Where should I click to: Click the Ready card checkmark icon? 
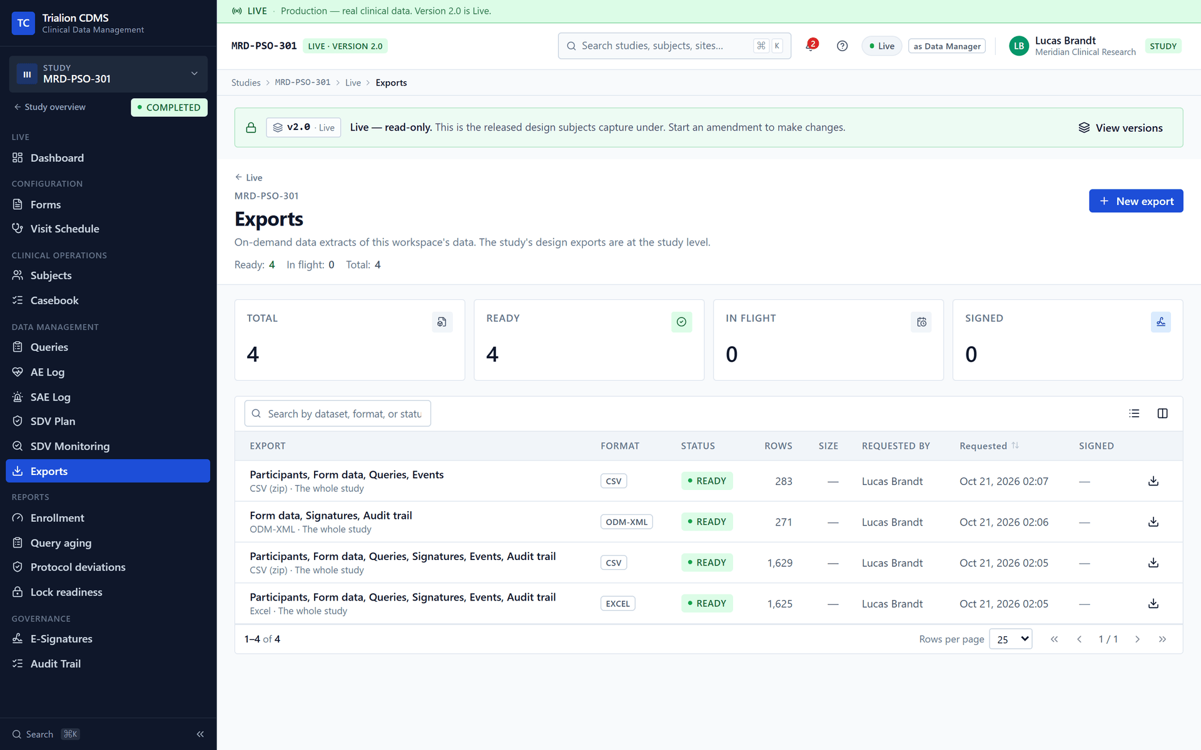click(681, 322)
